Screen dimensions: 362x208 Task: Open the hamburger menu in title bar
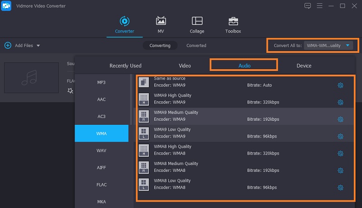[x=319, y=6]
